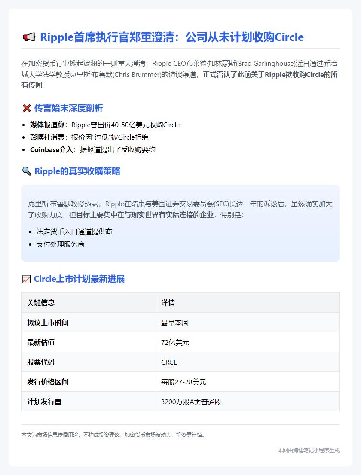Click the red cross icon before 传言始末深度剖析
Image resolution: width=361 pixels, height=475 pixels.
point(27,108)
